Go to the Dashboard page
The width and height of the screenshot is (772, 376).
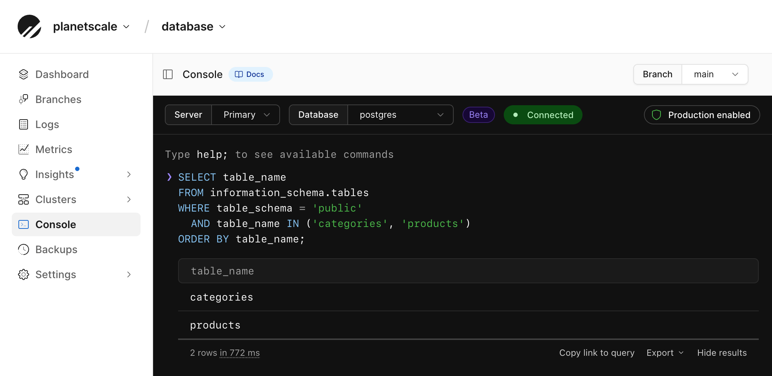click(x=76, y=74)
